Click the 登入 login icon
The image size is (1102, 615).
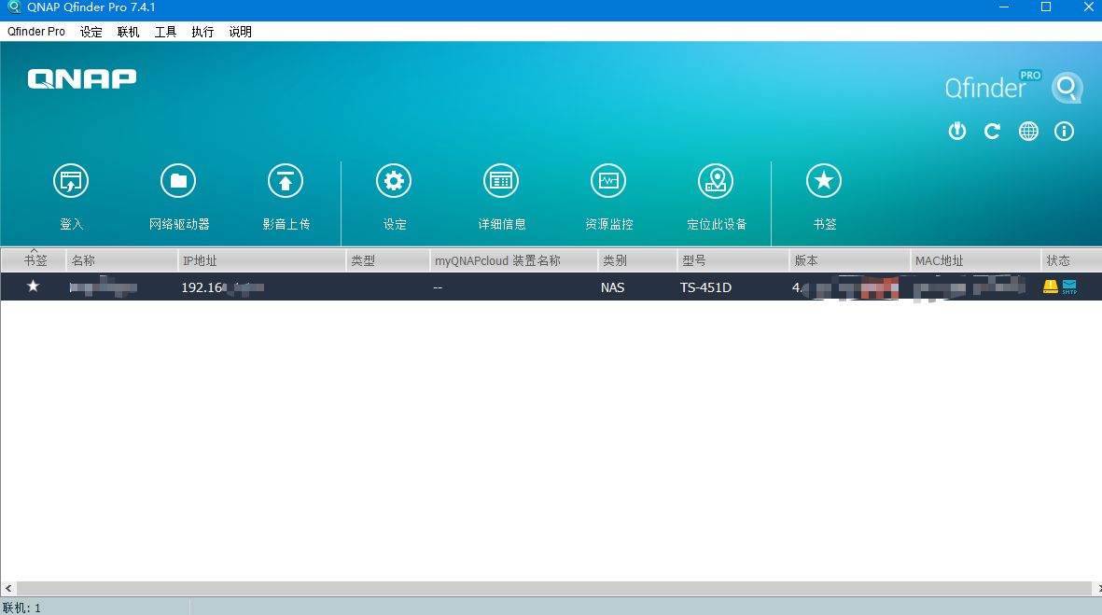pyautogui.click(x=71, y=181)
